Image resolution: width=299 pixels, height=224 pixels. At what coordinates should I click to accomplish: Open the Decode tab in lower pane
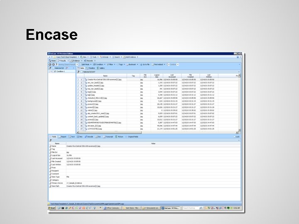click(89, 137)
